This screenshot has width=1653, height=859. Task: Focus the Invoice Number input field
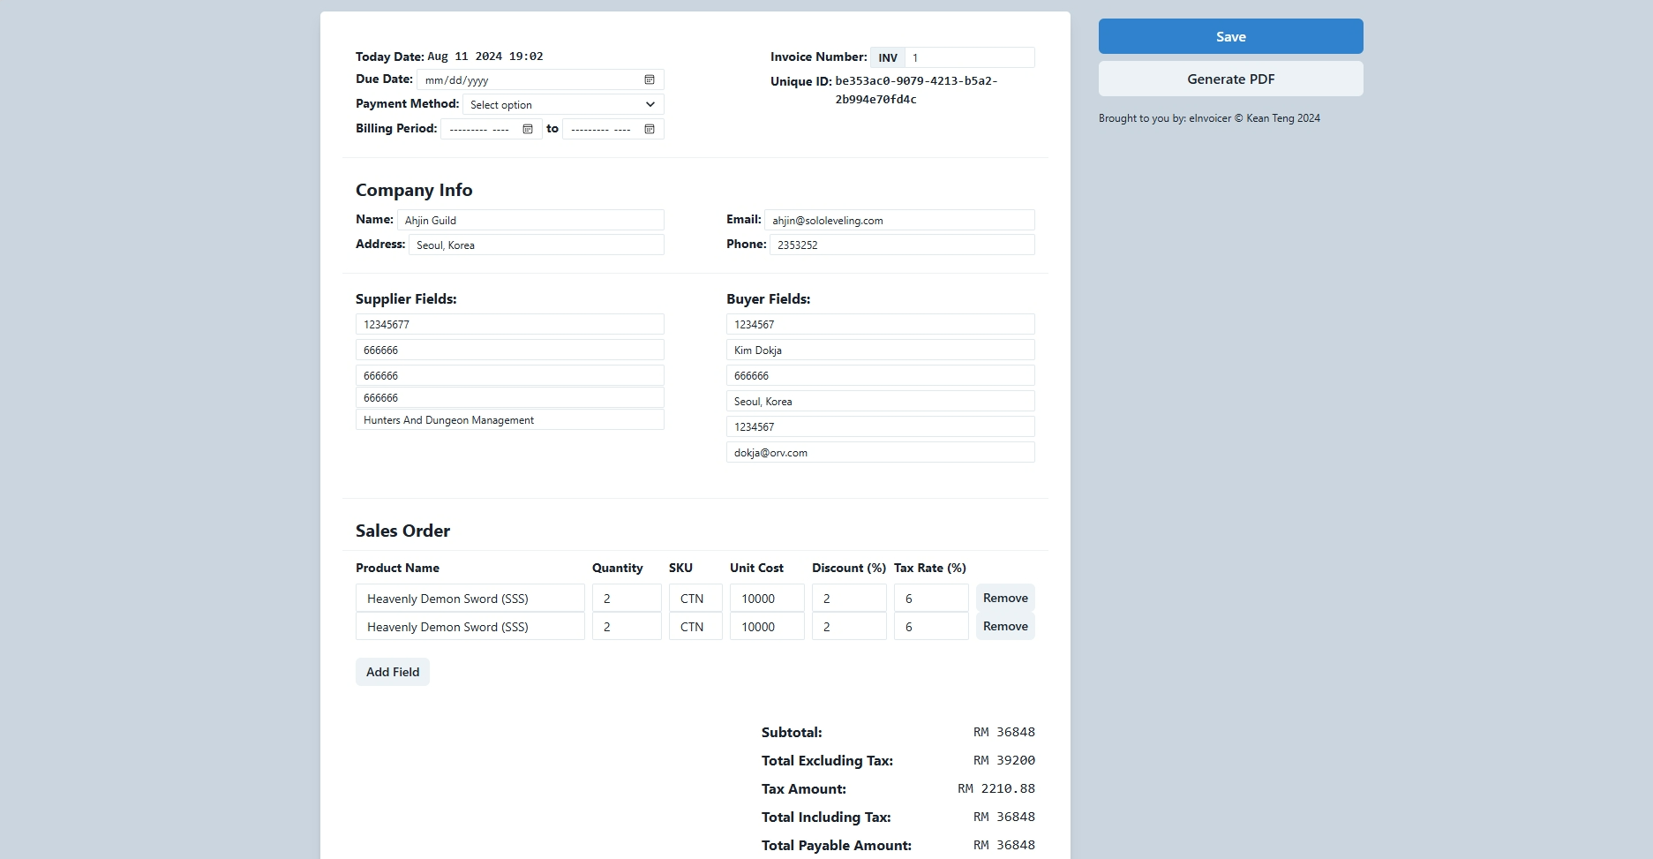point(969,57)
